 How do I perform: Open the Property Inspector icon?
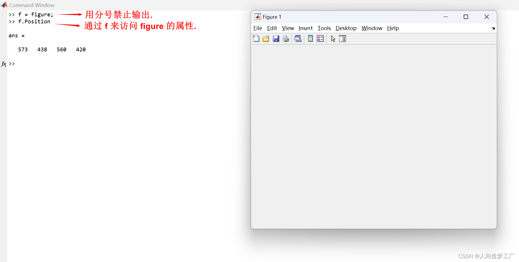[343, 39]
